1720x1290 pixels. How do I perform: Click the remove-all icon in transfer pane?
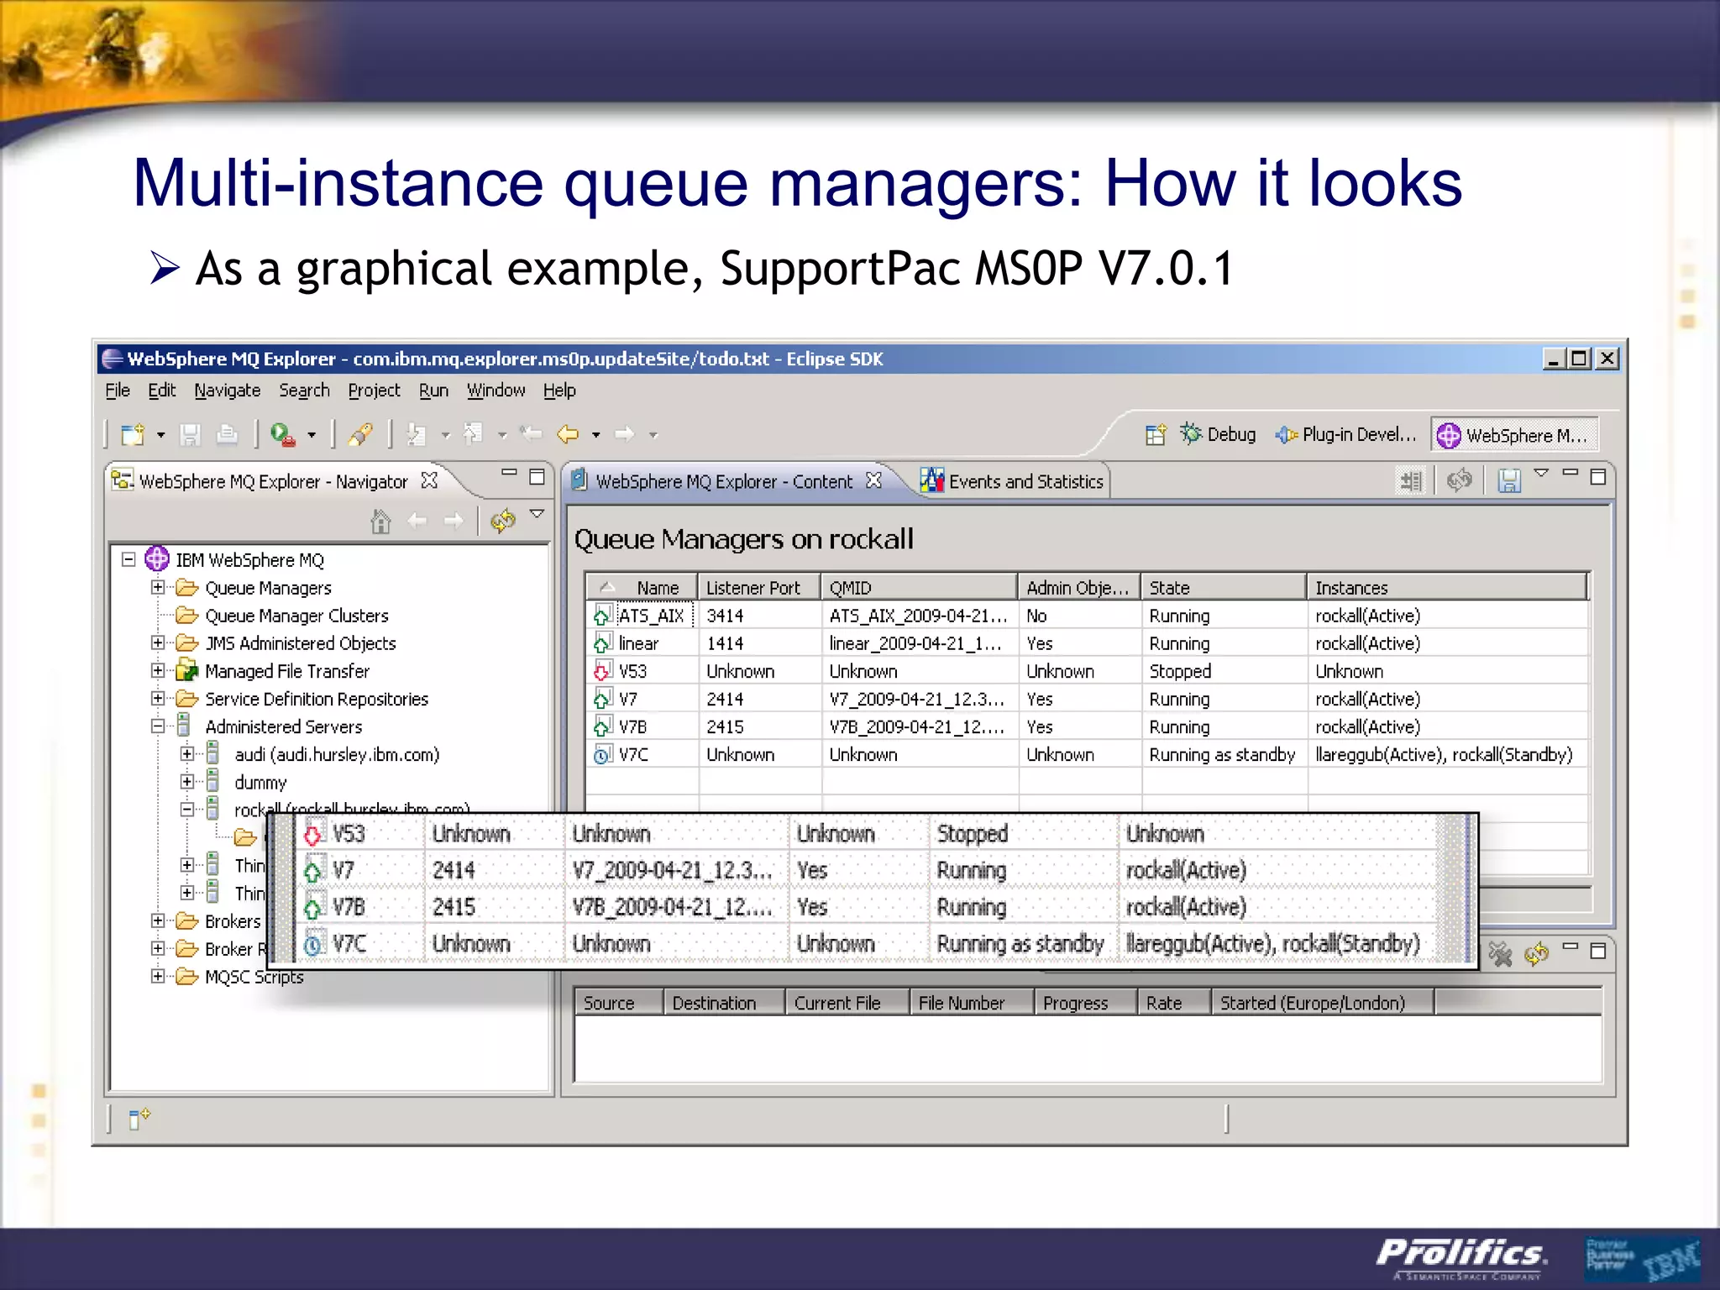click(1500, 953)
